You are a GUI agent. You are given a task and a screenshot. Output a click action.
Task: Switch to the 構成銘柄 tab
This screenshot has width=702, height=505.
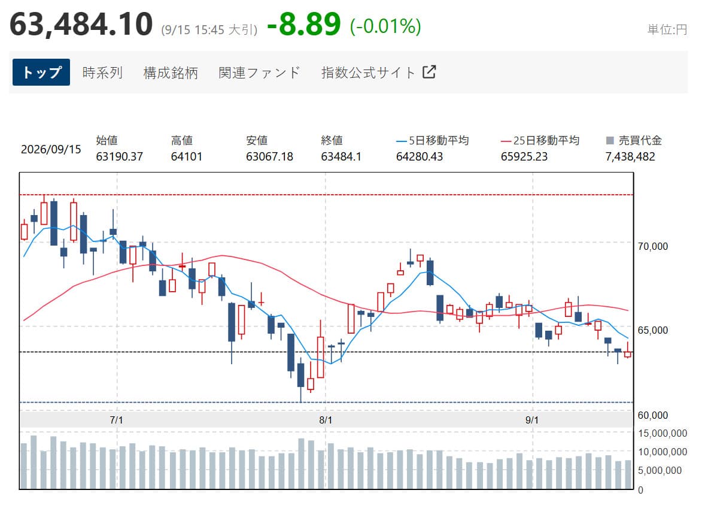[171, 72]
